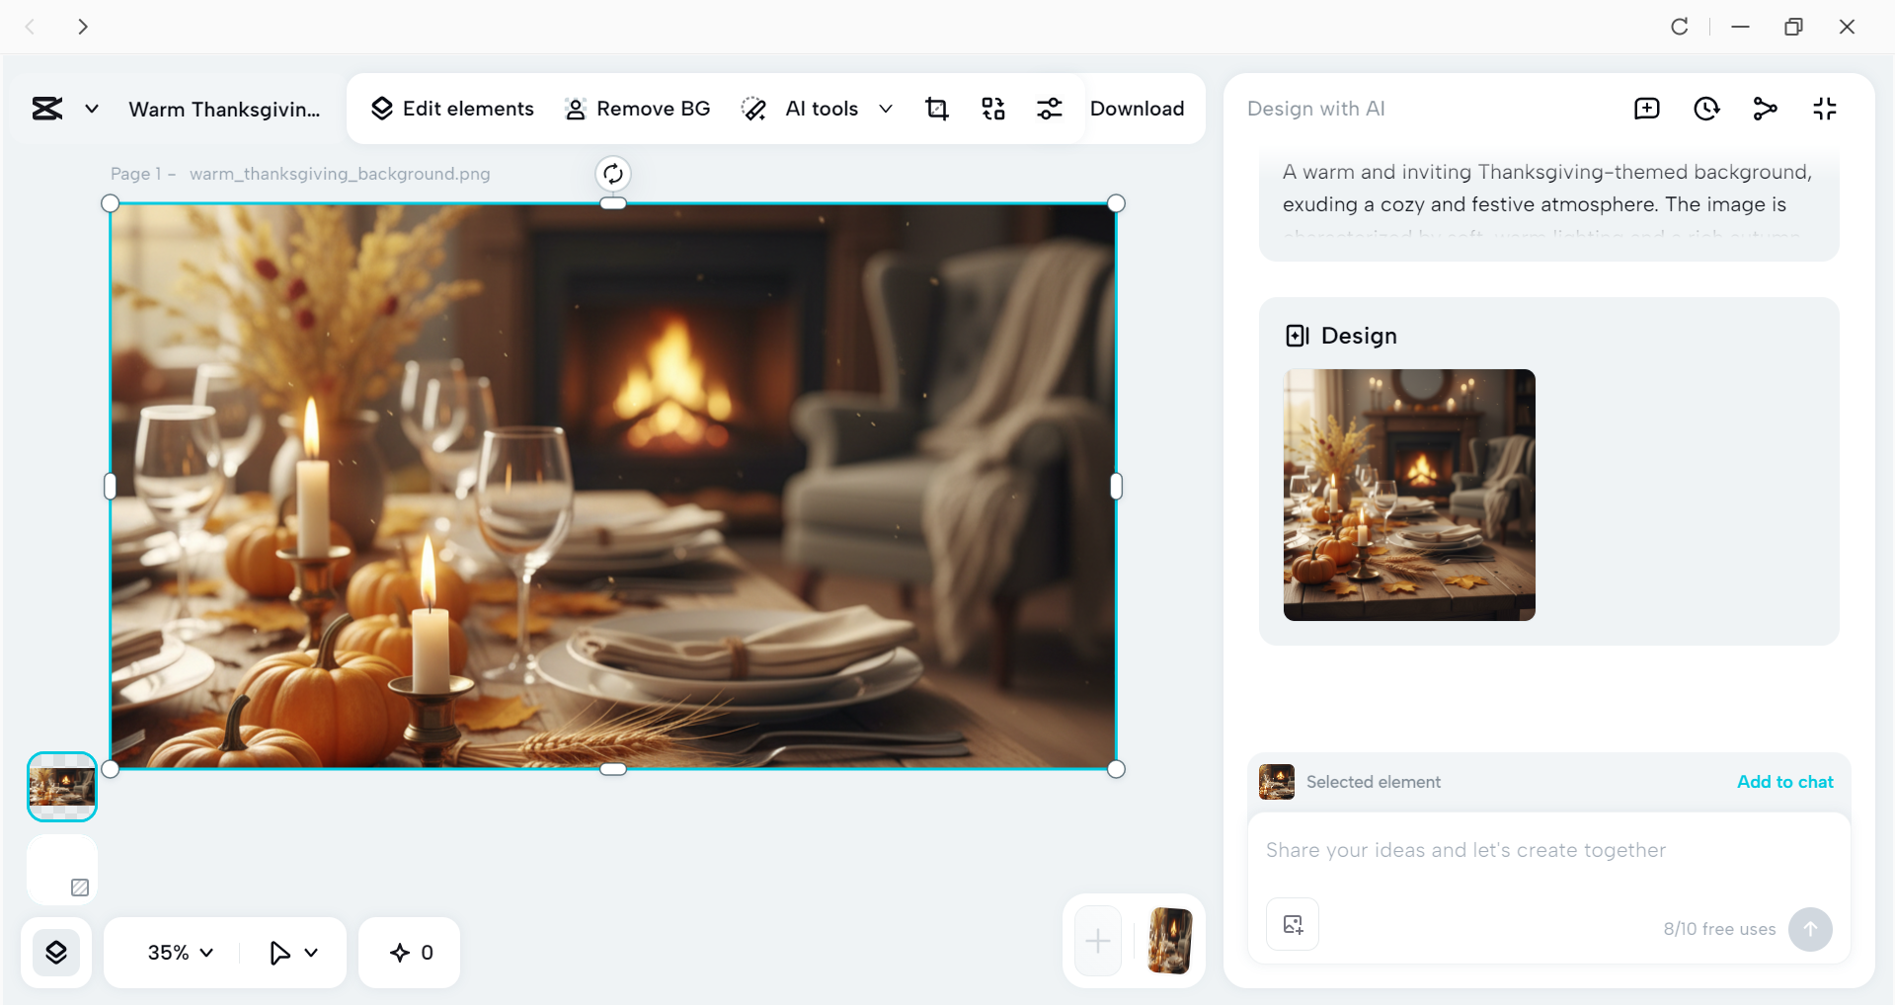Screen dimensions: 1895x1005
Task: Expand the cursor mode dropdown
Action: pyautogui.click(x=292, y=952)
